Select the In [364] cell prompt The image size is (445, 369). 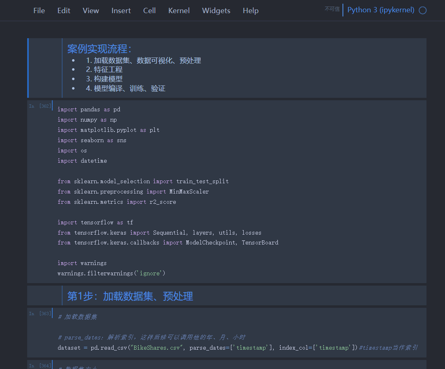pos(40,366)
